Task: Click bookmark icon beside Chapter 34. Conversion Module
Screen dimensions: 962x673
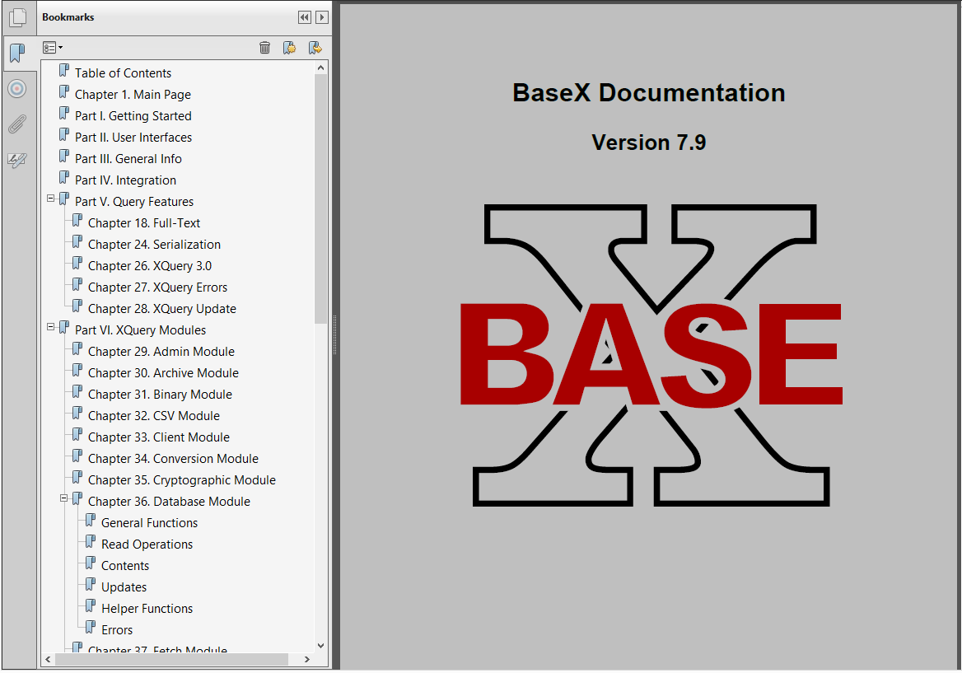Action: 77,456
